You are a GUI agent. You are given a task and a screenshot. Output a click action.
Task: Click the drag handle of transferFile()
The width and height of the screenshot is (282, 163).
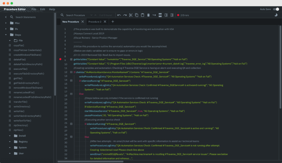10,102
